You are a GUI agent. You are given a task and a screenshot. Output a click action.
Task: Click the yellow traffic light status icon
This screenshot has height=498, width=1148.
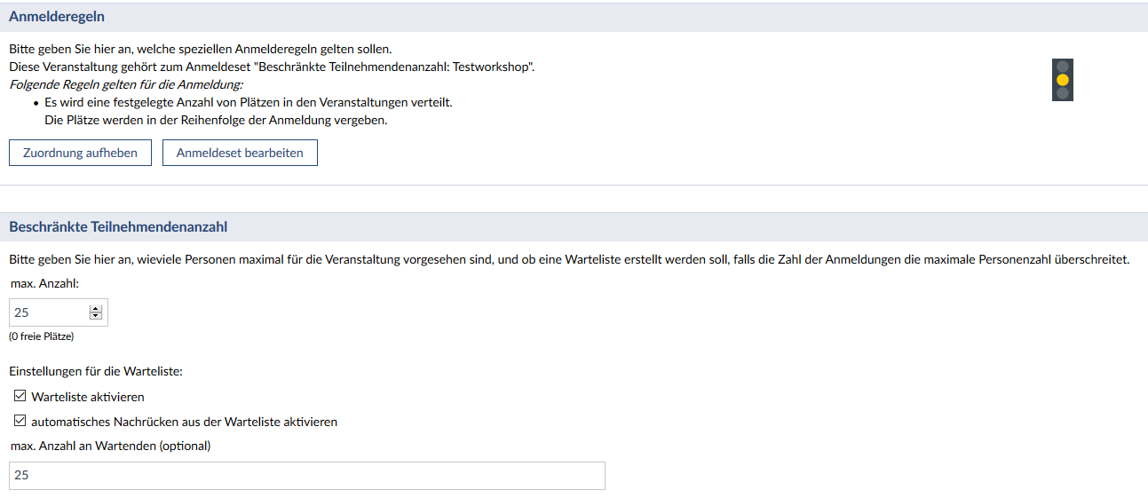point(1062,80)
